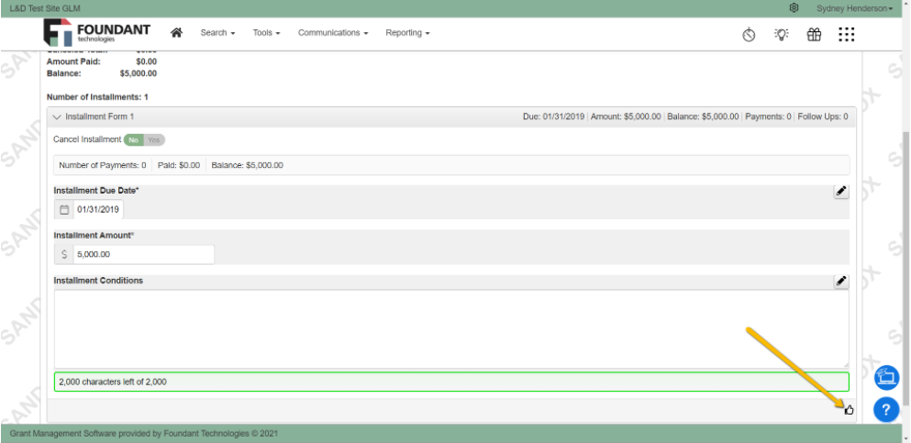Open the blue help question mark button

tap(886, 409)
